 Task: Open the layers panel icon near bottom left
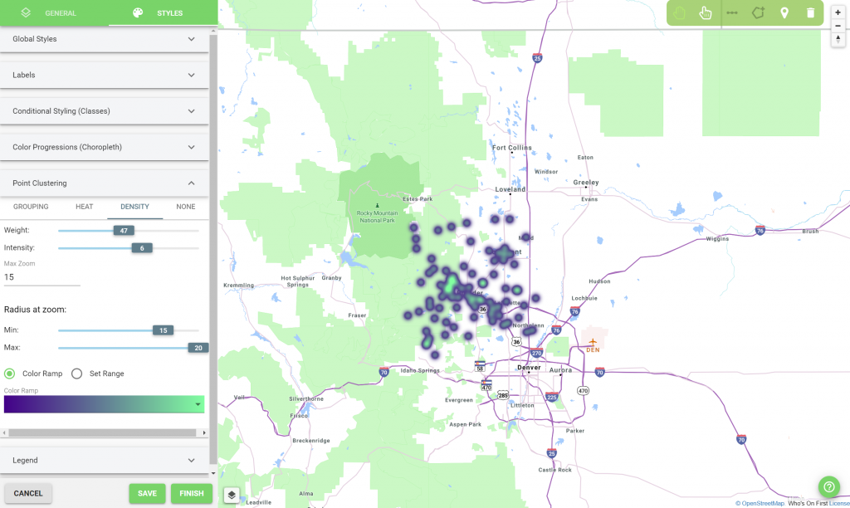point(232,493)
